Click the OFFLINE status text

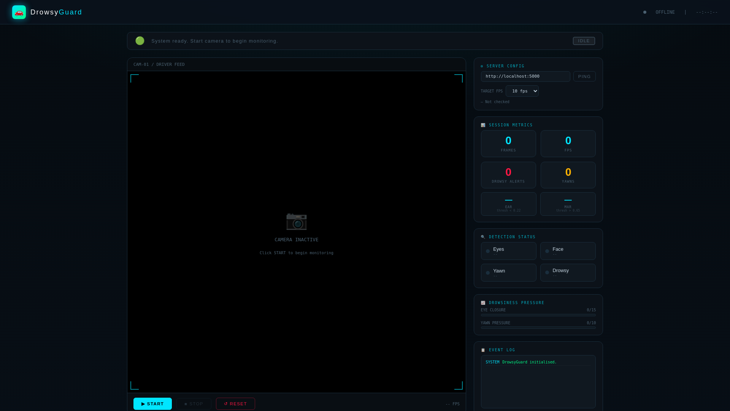point(665,12)
